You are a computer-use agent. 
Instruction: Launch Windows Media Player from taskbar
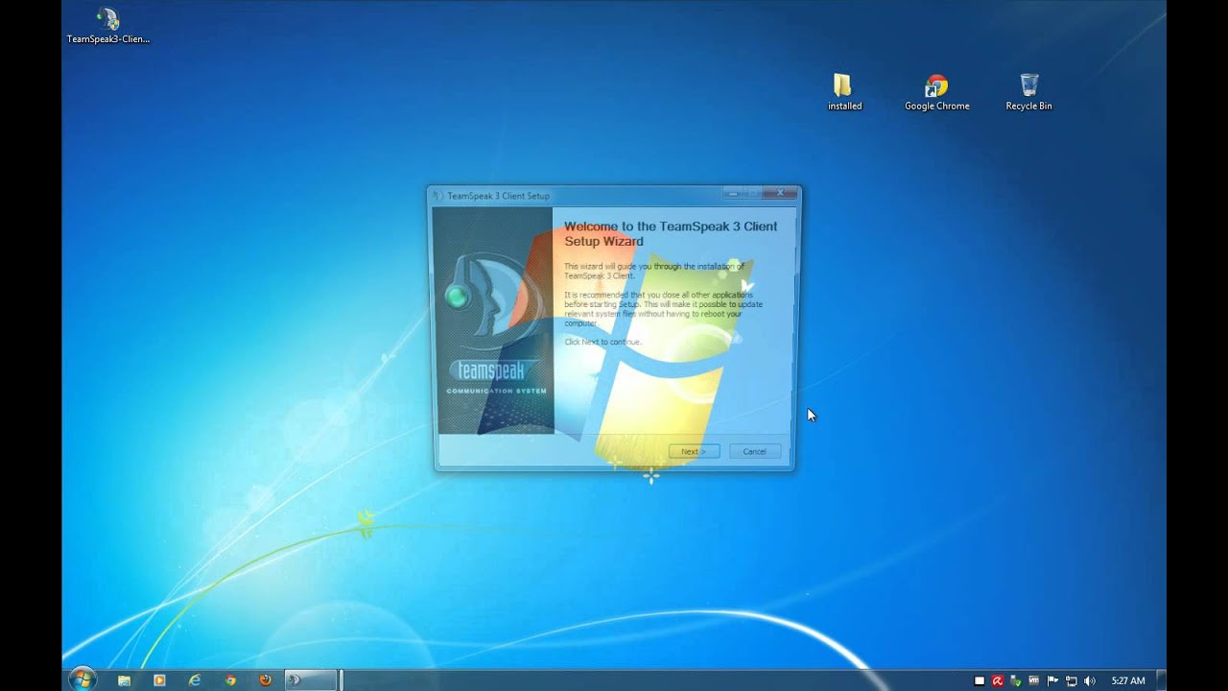159,680
